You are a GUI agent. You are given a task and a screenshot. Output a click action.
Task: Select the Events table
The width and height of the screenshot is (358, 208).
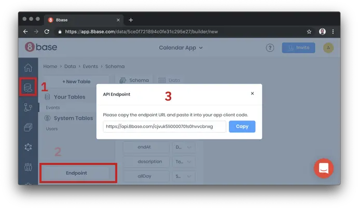click(x=53, y=107)
